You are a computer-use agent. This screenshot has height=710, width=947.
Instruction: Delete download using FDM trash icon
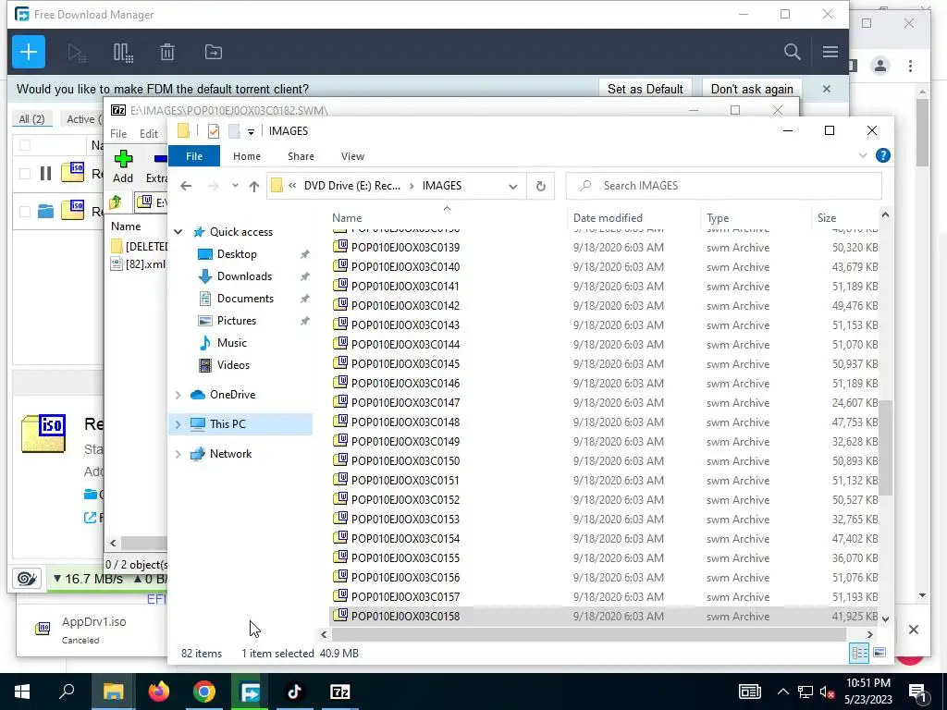(167, 53)
